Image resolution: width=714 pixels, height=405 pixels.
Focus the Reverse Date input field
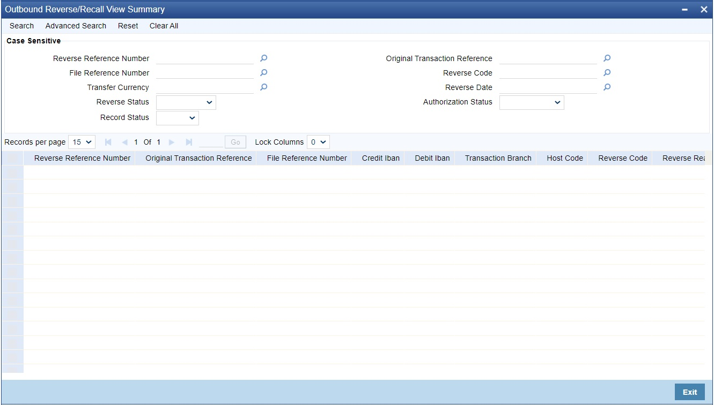click(x=548, y=87)
